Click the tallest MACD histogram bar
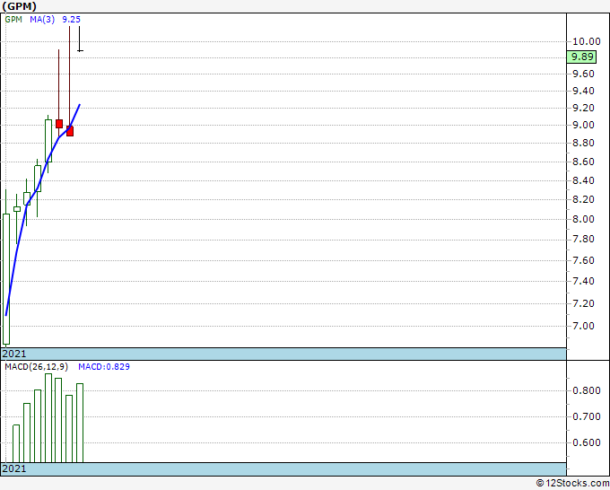The height and width of the screenshot is (490, 610). point(48,418)
